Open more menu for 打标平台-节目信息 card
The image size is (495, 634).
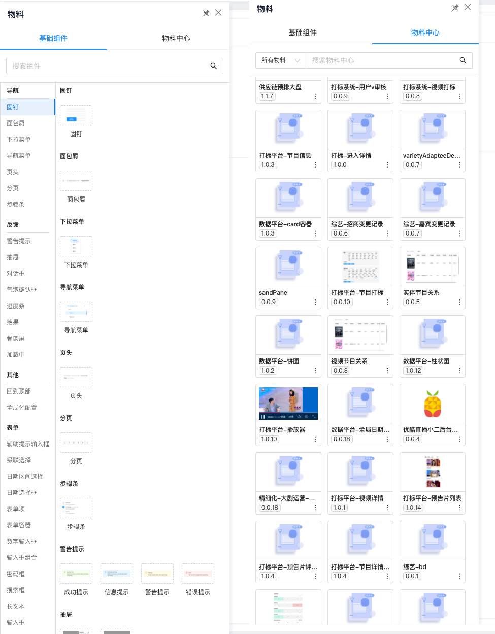click(x=315, y=165)
